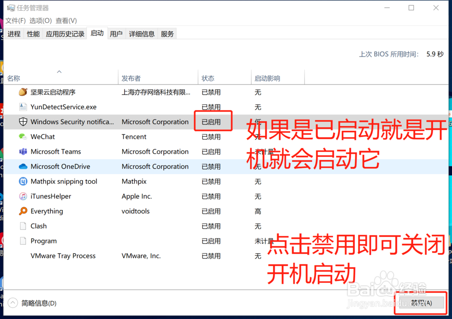Click the WeChat icon in the list

click(23, 137)
